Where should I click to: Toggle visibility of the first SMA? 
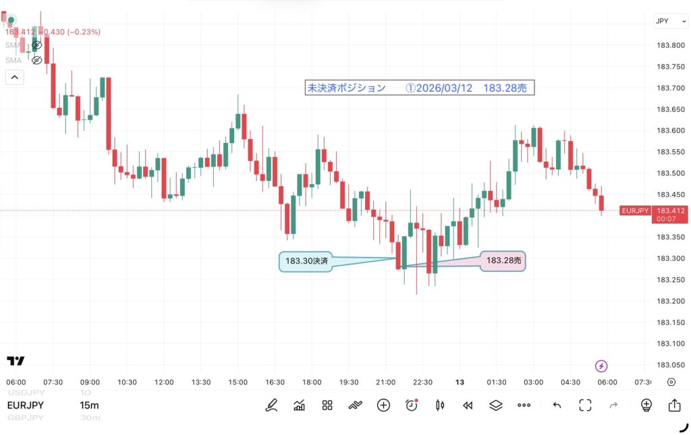tap(37, 45)
